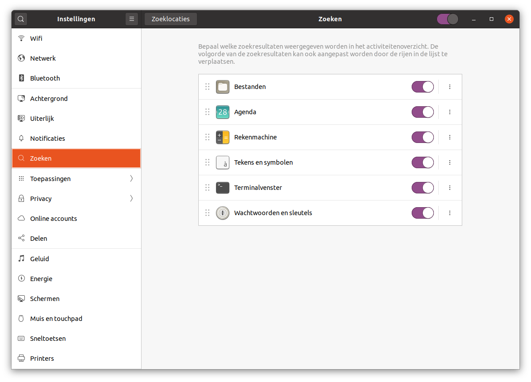
Task: Open Bluetooth settings in sidebar
Action: coord(45,78)
